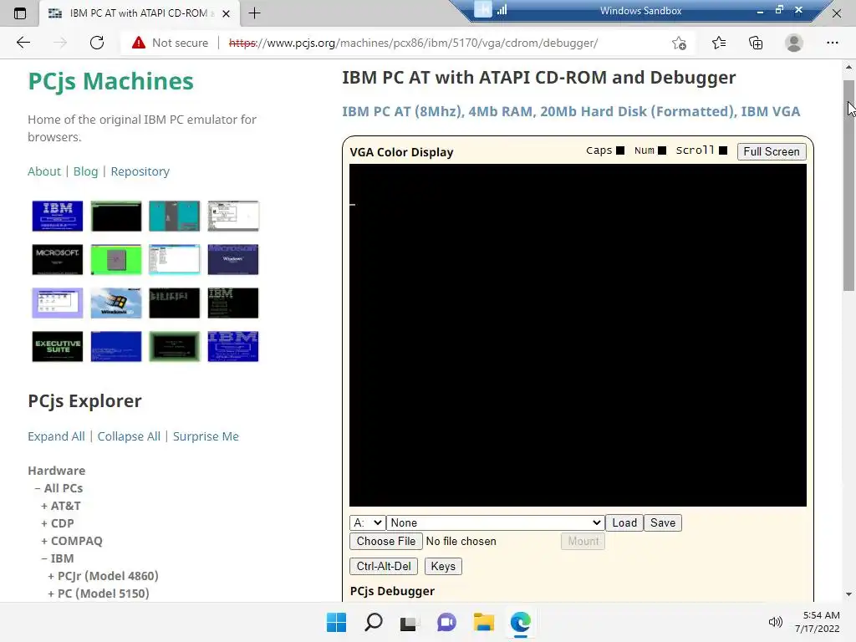
Task: Open Microsoft Edge on the taskbar
Action: pos(520,622)
